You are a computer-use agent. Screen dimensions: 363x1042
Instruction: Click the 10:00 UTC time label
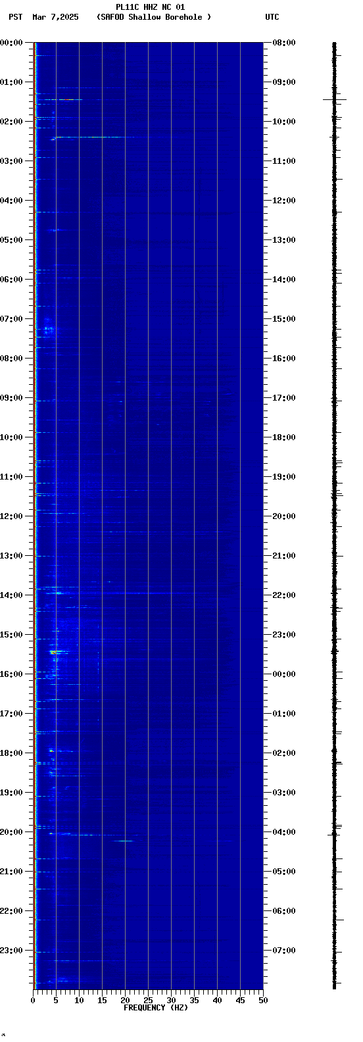[283, 122]
